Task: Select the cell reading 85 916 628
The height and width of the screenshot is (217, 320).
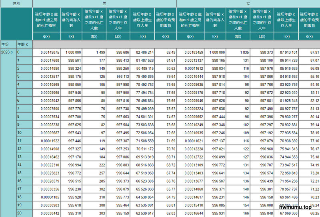Action: coord(286,68)
